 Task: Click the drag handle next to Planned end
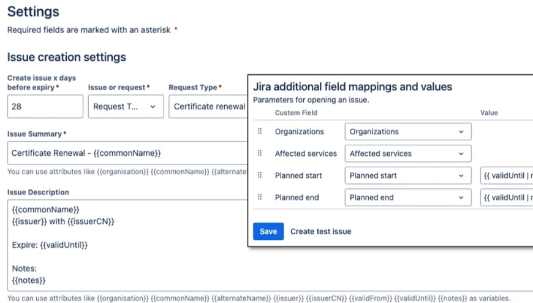tap(260, 198)
